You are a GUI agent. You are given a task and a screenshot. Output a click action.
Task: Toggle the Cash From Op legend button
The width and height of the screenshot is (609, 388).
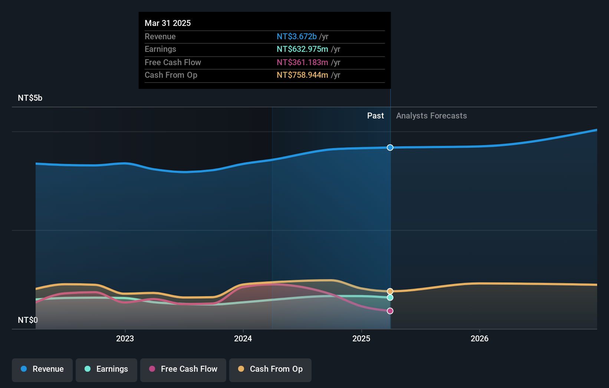click(270, 370)
